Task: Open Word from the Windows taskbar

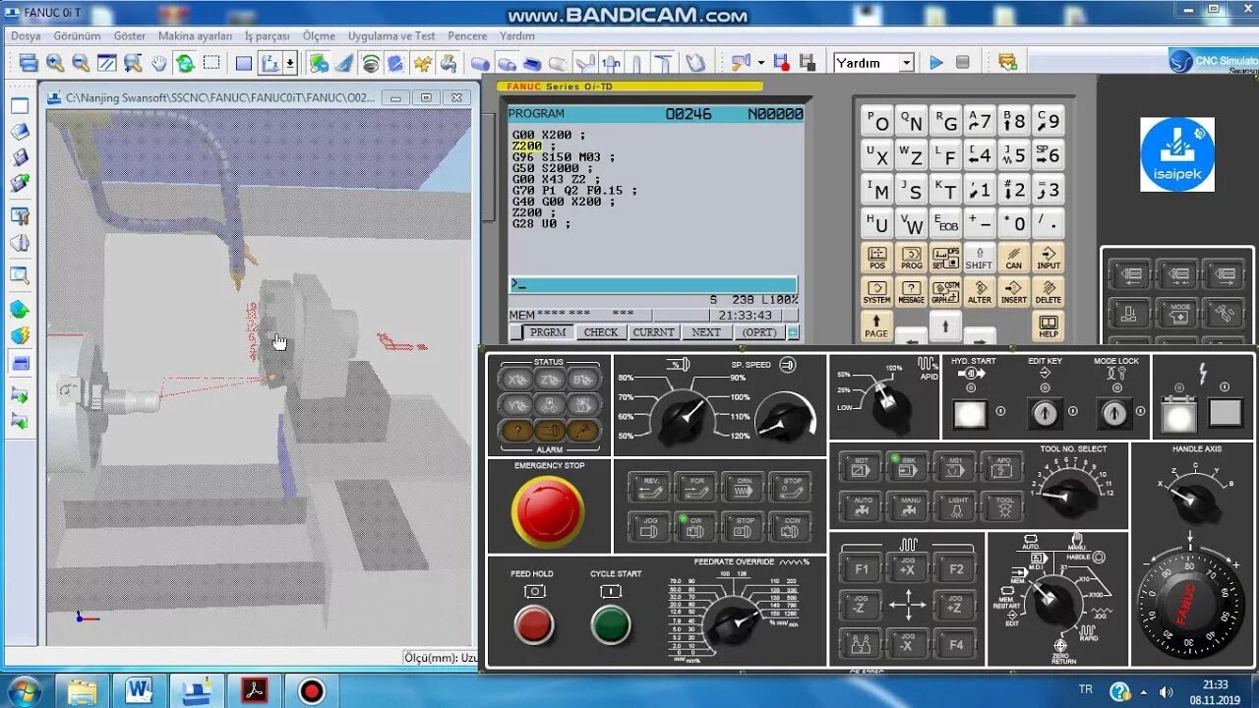Action: pyautogui.click(x=140, y=690)
